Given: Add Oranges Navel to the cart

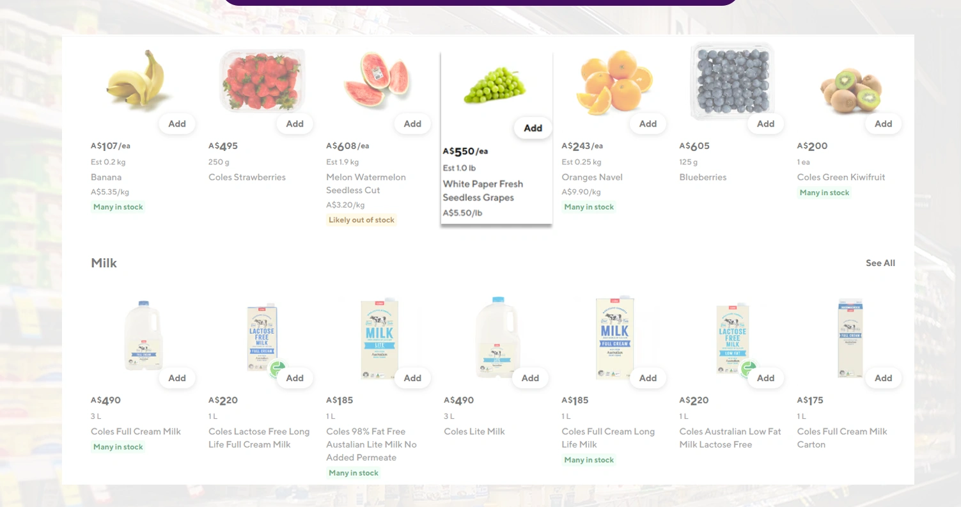Looking at the screenshot, I should coord(647,123).
